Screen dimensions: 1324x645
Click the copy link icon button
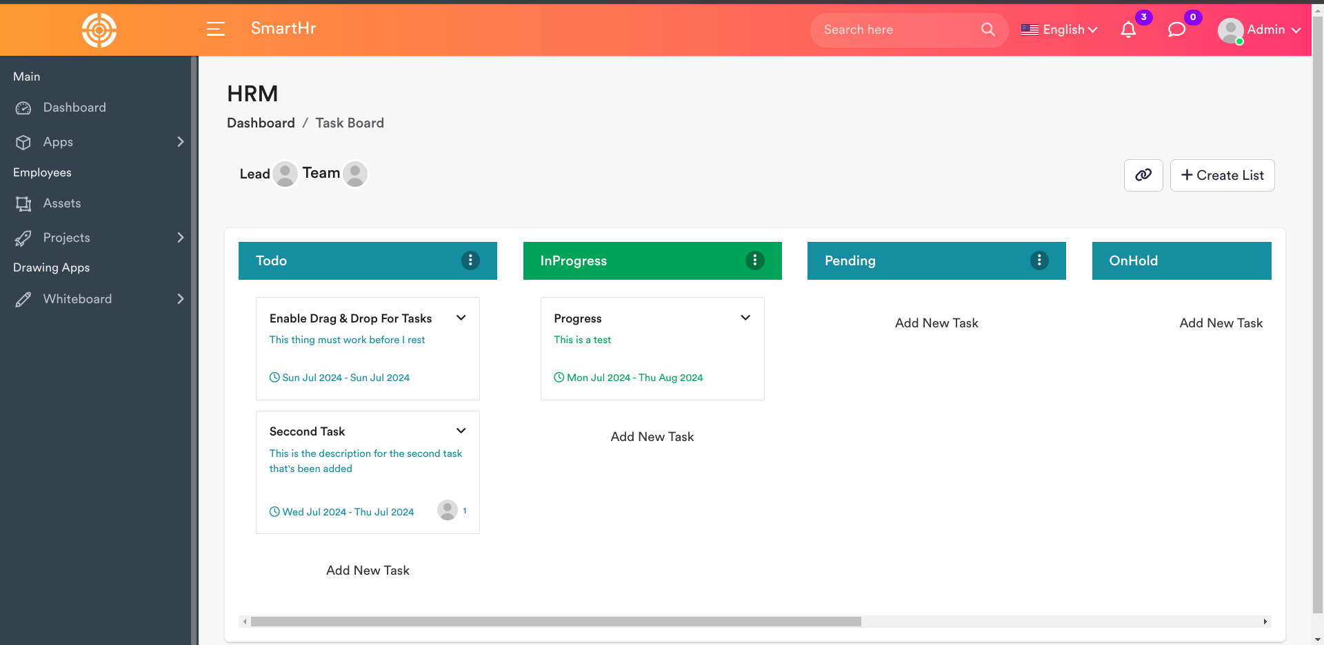tap(1143, 175)
